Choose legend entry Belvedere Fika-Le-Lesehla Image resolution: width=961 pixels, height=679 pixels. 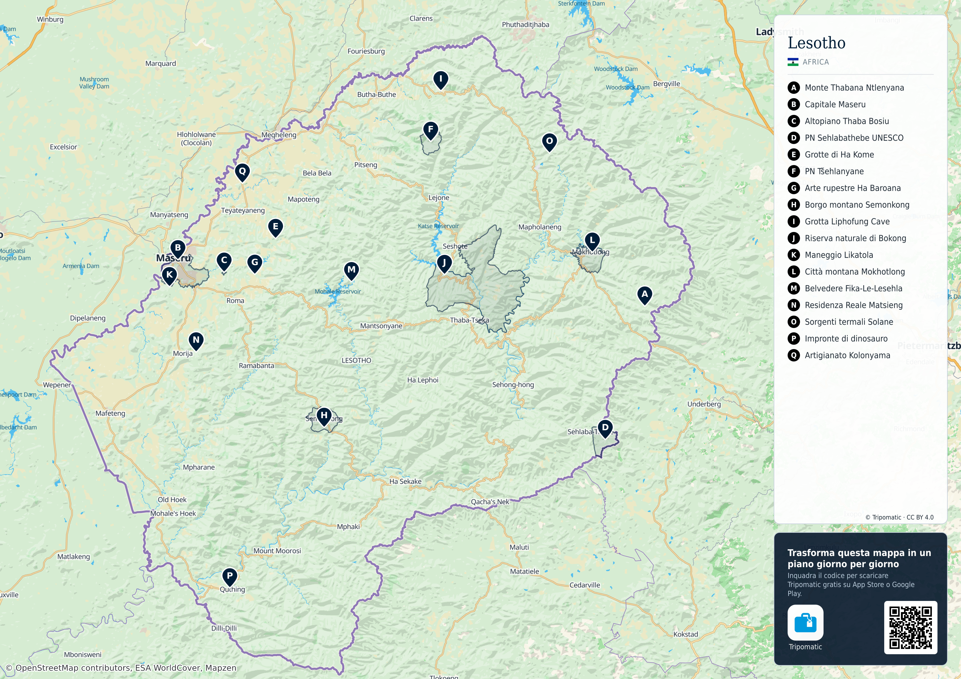pos(845,289)
